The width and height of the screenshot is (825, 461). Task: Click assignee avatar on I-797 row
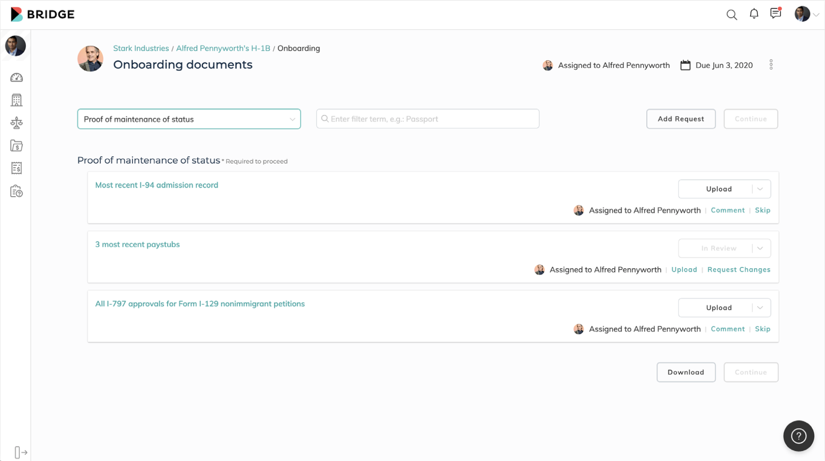click(578, 329)
